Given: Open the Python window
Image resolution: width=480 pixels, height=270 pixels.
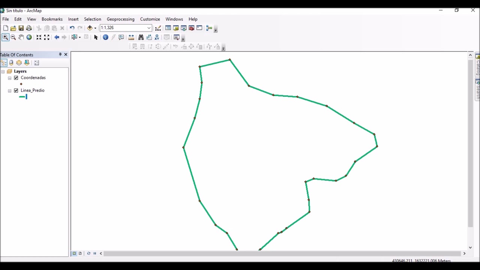Looking at the screenshot, I should click(x=199, y=28).
